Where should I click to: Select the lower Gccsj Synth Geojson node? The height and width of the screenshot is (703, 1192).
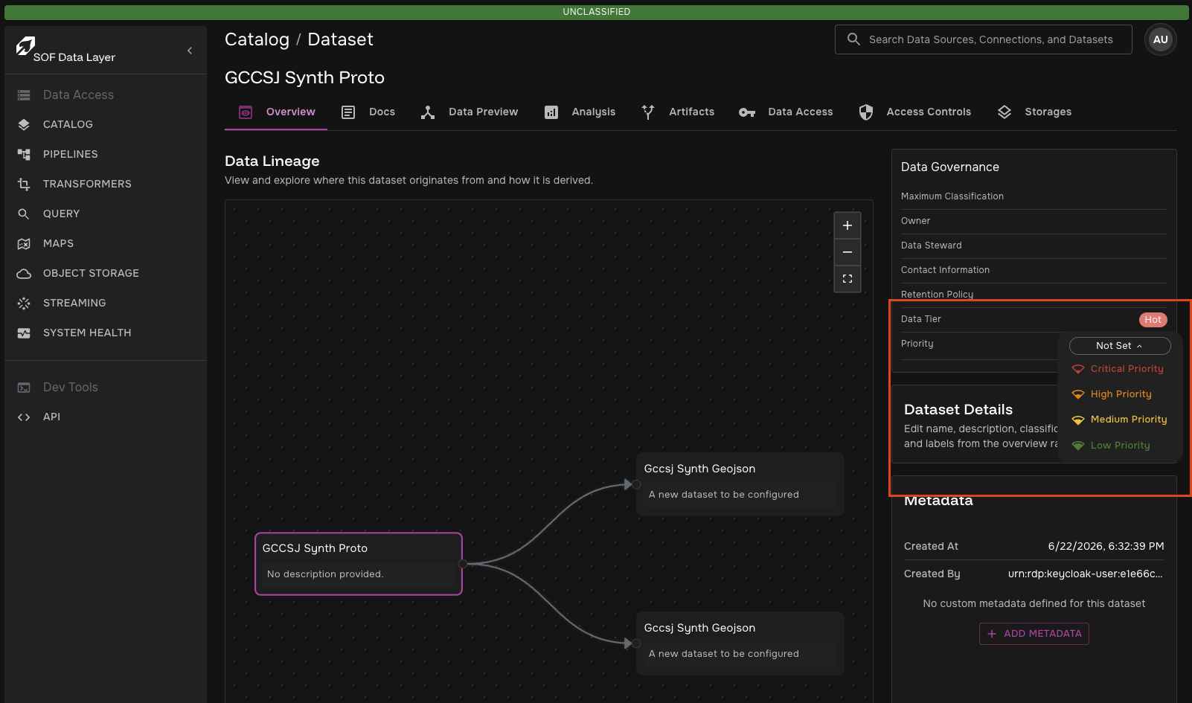tap(740, 643)
